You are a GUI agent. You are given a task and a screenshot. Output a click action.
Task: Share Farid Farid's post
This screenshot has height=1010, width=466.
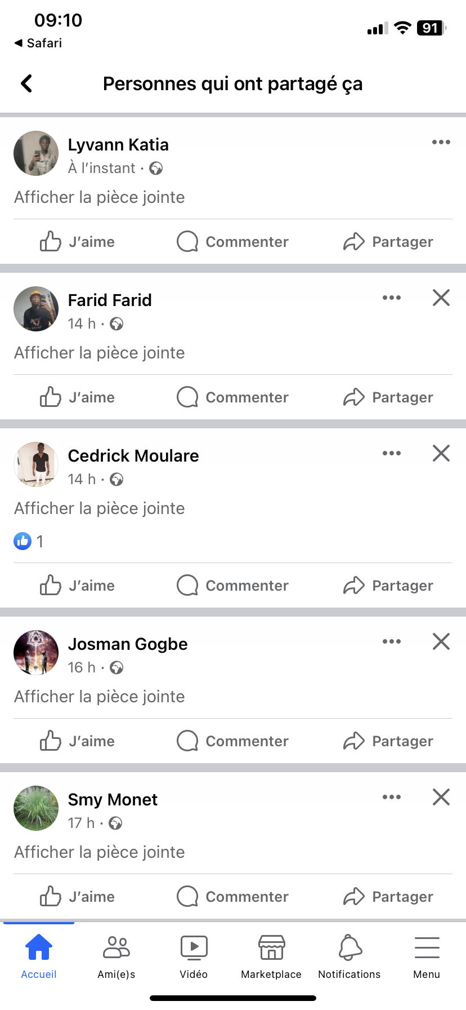(388, 397)
